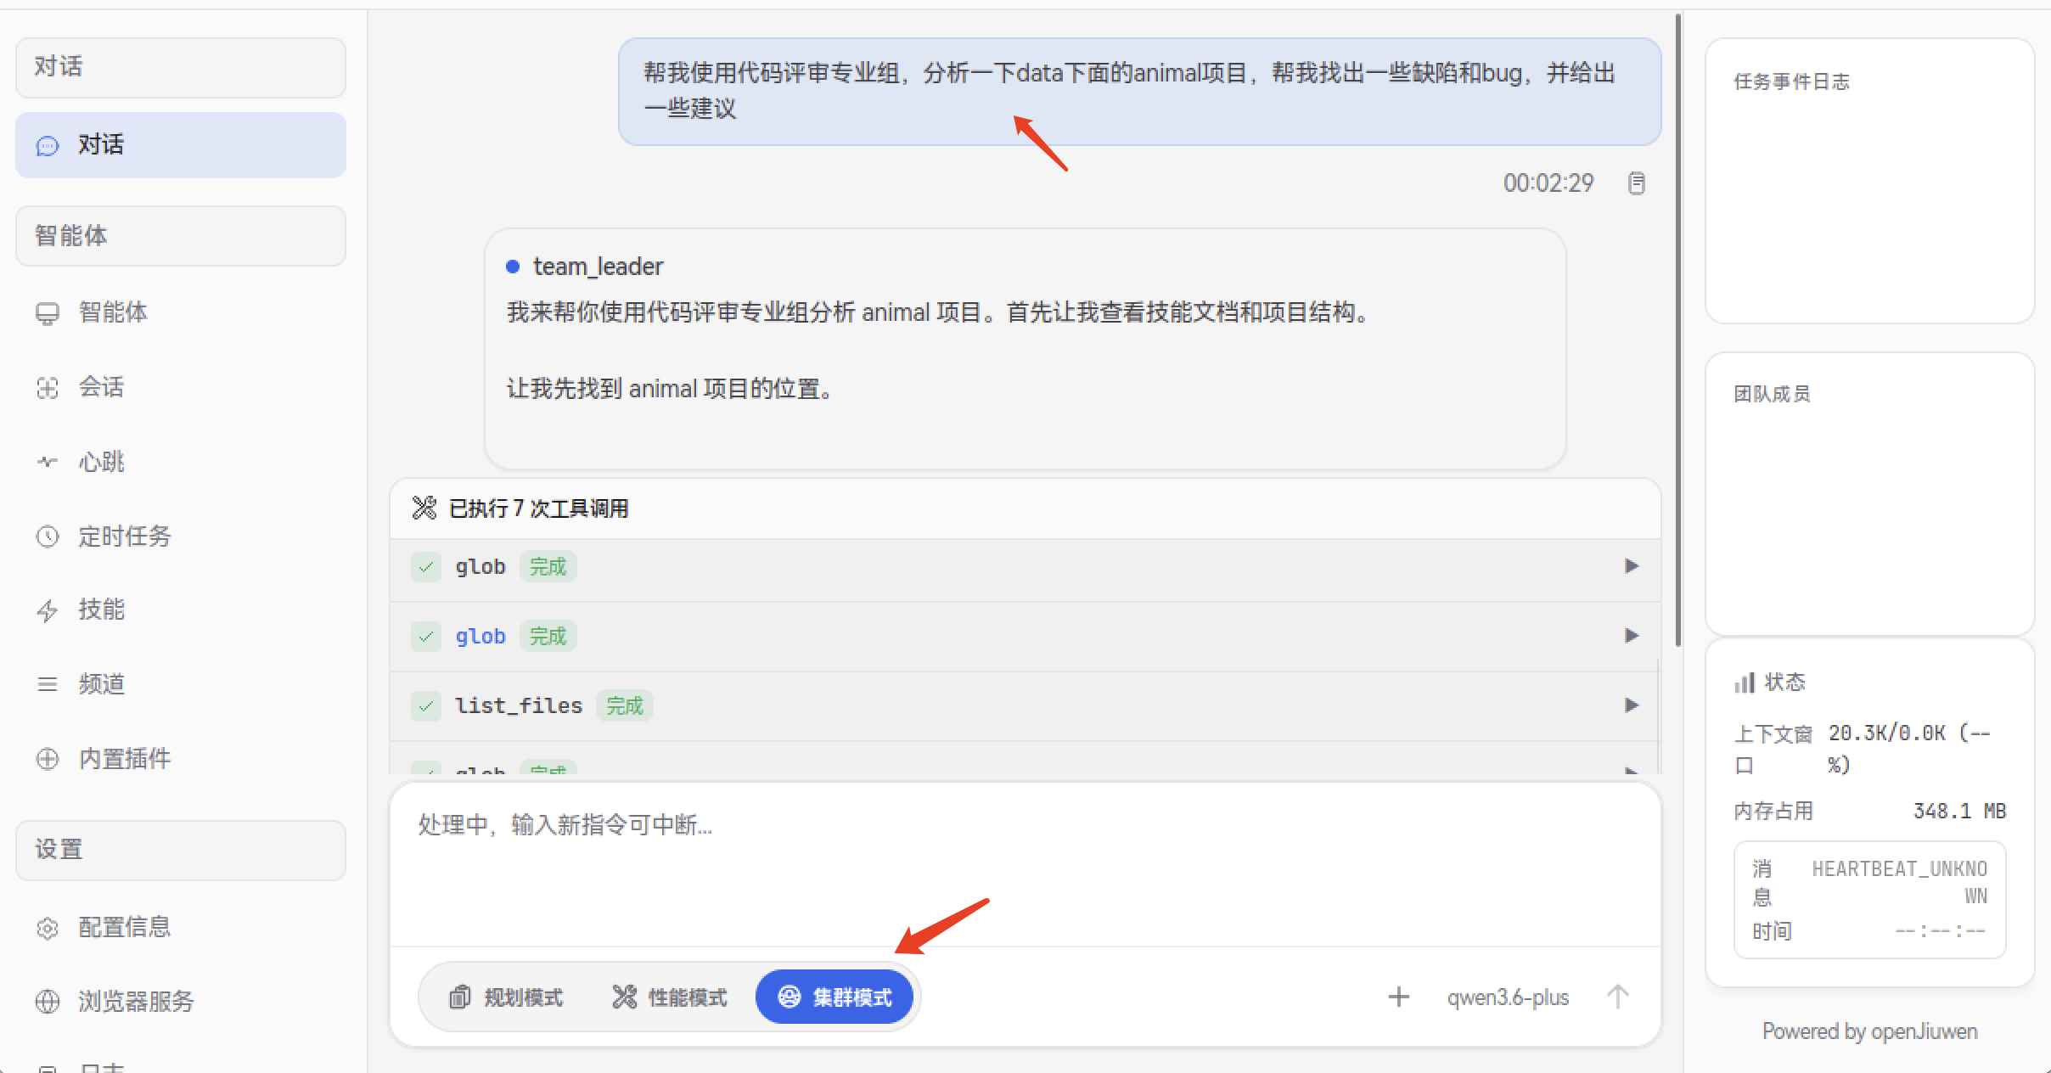
Task: Click the chat area vertical scrollbar
Action: 1678,329
